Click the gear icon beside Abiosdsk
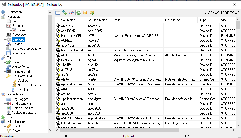The image size is (241, 138). click(58, 26)
